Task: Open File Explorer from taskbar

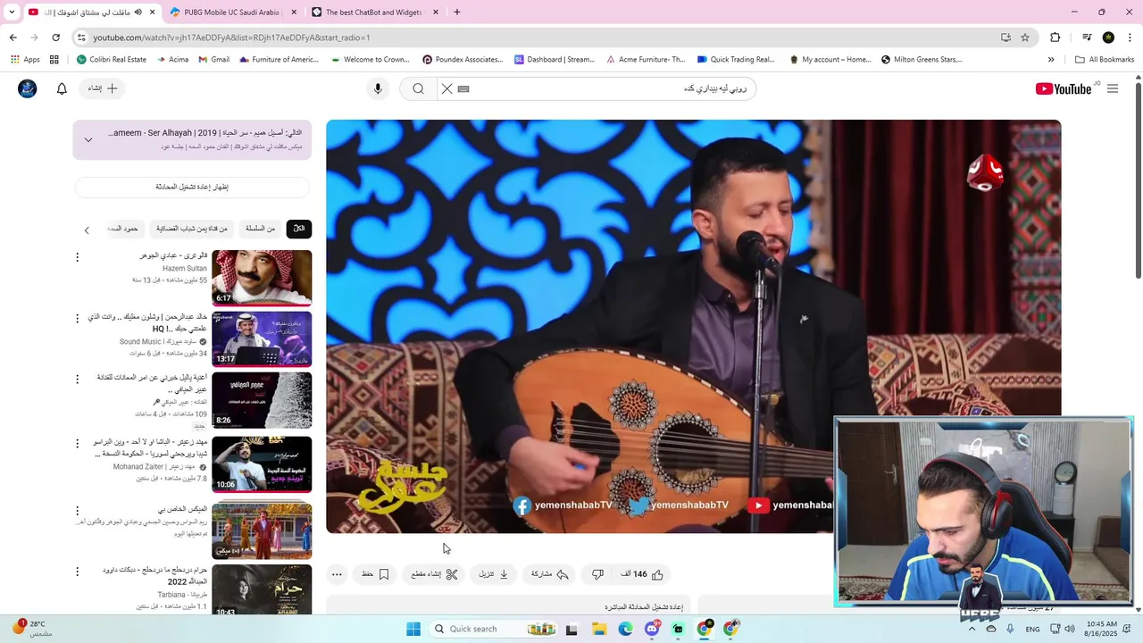Action: 598,629
